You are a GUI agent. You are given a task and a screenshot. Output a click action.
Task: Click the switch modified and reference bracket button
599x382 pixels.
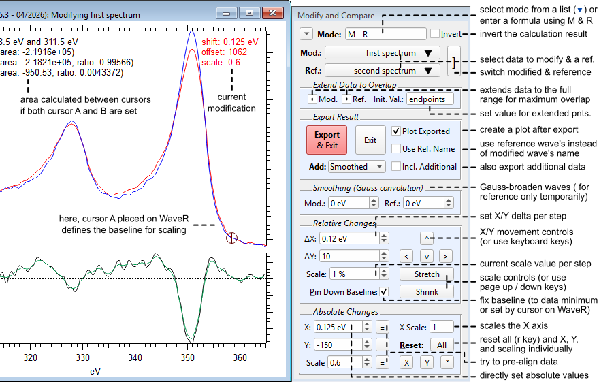click(x=453, y=61)
